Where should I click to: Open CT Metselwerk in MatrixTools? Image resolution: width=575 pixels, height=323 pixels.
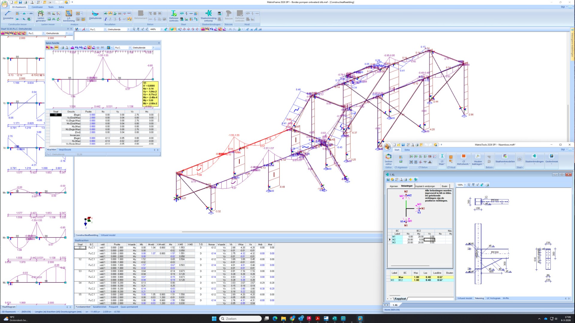pyautogui.click(x=463, y=159)
